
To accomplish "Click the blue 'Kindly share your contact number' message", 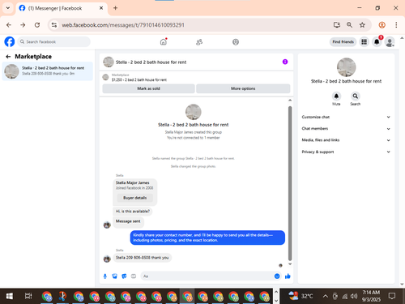I will pos(207,238).
